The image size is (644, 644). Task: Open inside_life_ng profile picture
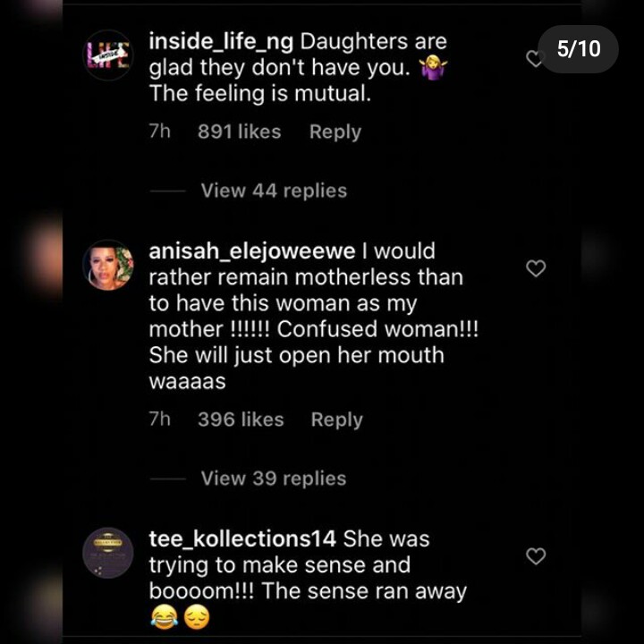(108, 55)
